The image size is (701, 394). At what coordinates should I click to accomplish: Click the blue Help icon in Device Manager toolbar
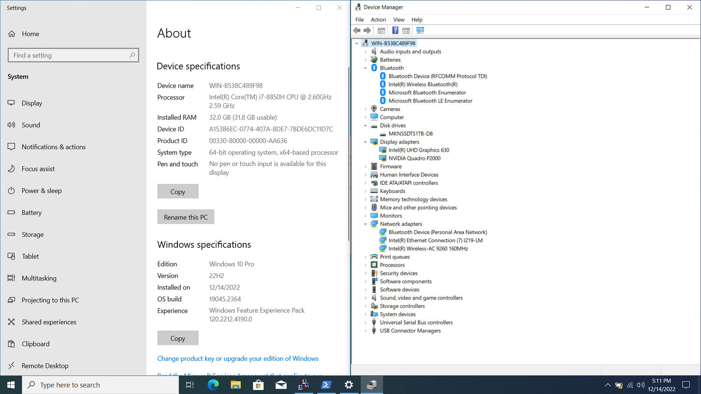(x=395, y=31)
